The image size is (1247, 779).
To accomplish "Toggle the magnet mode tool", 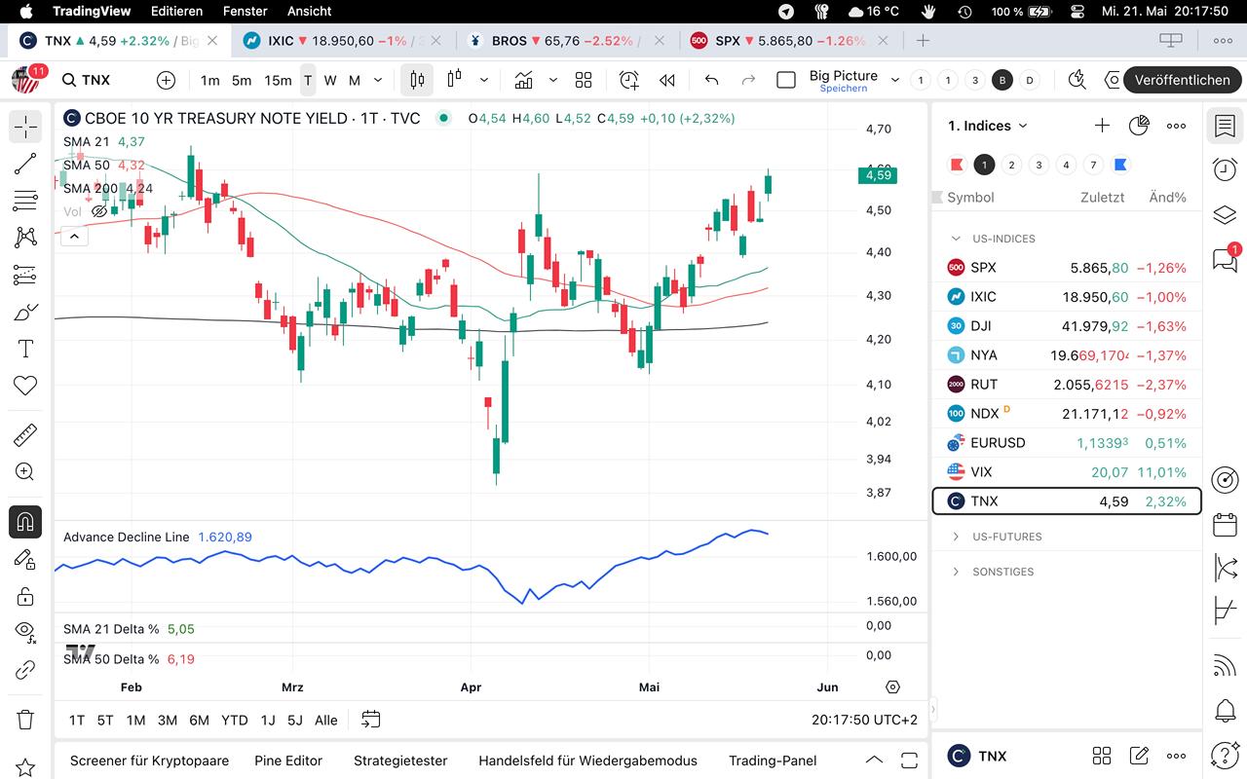I will [x=25, y=521].
